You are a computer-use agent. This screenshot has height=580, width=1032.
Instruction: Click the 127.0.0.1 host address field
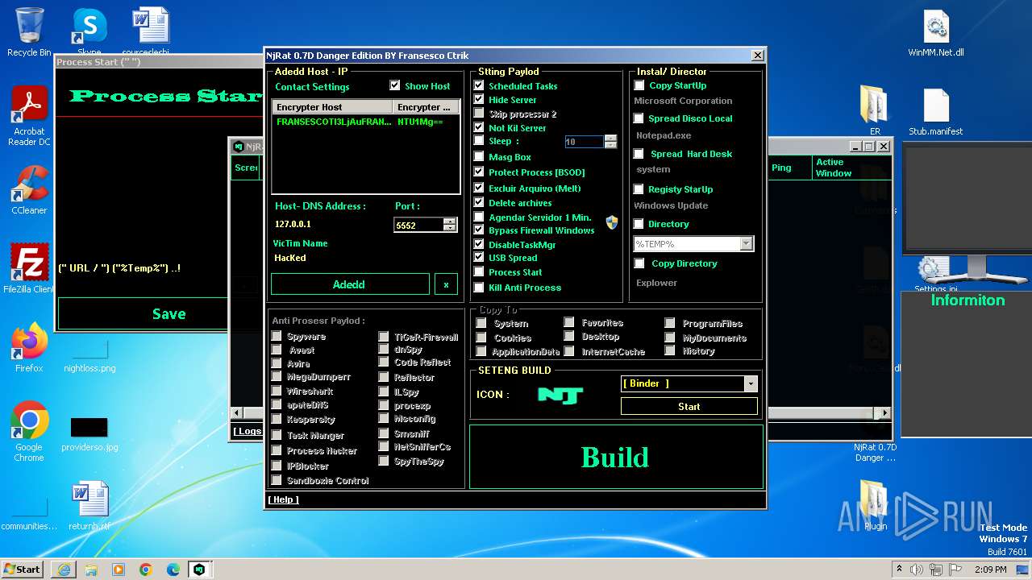(x=328, y=224)
